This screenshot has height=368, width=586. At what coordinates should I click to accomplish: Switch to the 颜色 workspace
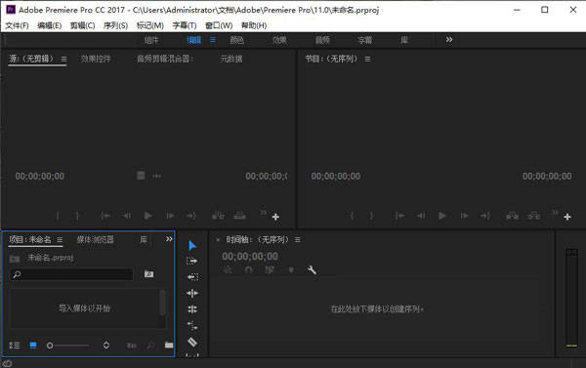coord(236,40)
